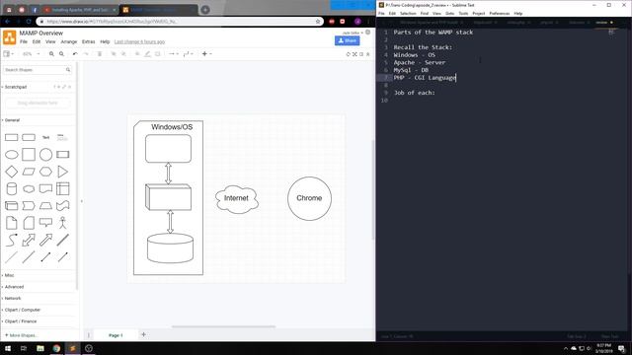Image resolution: width=632 pixels, height=355 pixels.
Task: Select the trapezoid shape
Action: point(45,206)
